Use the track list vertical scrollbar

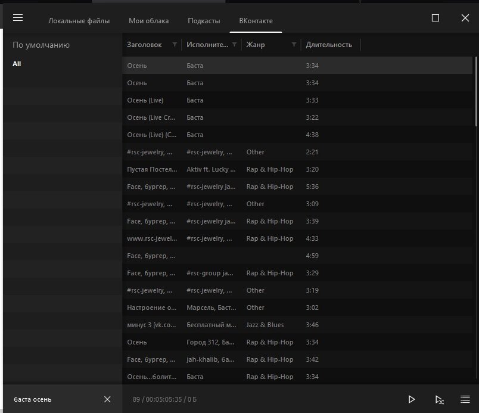475,92
